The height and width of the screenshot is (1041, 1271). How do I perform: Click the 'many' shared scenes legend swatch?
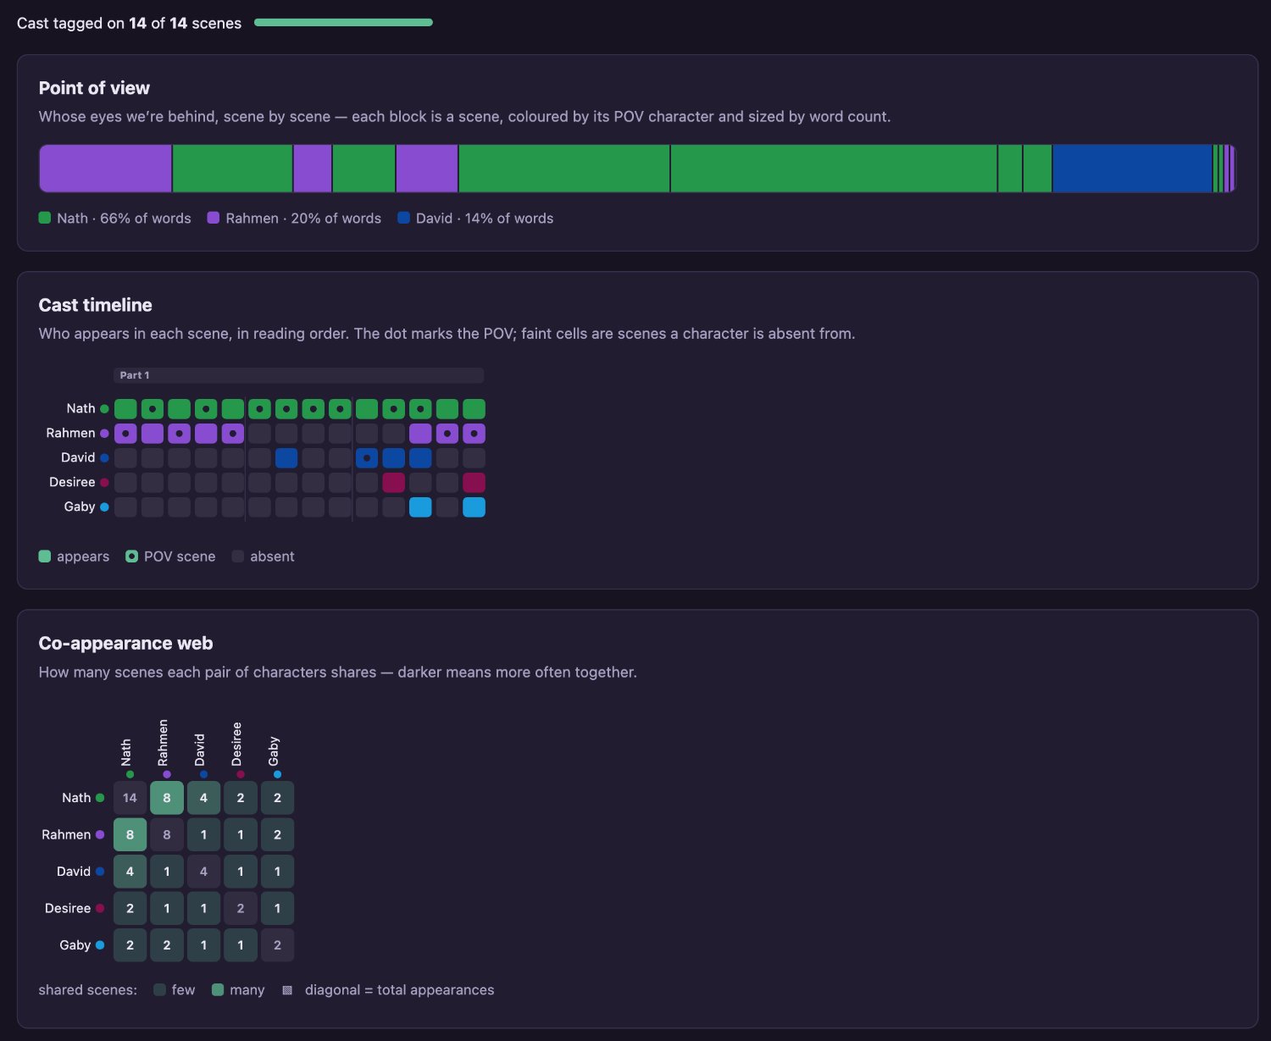(218, 990)
